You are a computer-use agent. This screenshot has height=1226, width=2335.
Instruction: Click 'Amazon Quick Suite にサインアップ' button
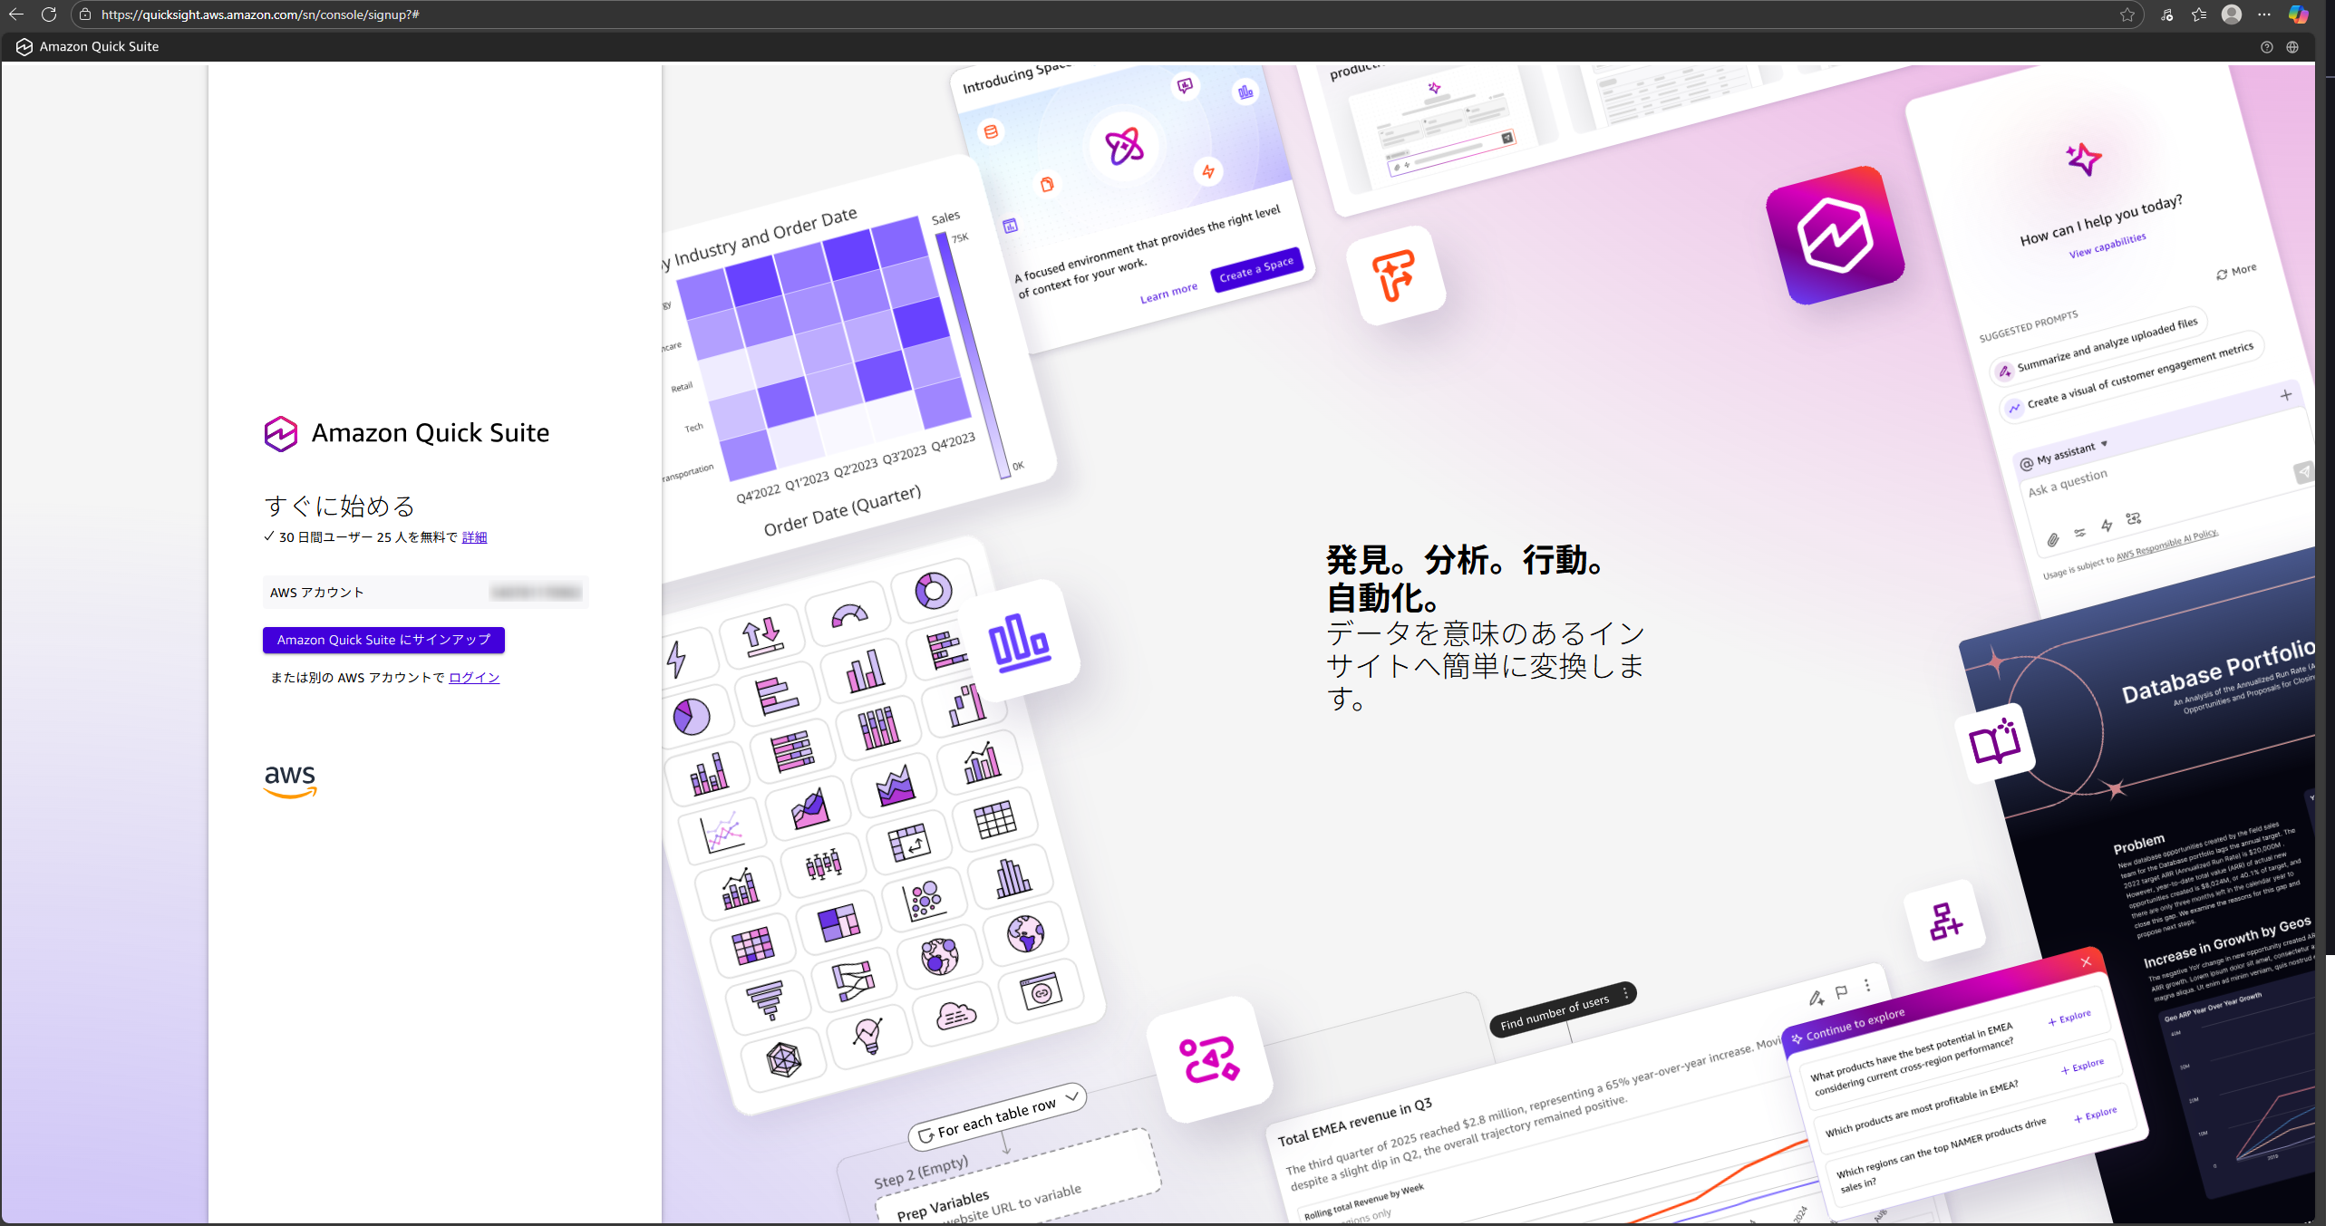[x=383, y=640]
